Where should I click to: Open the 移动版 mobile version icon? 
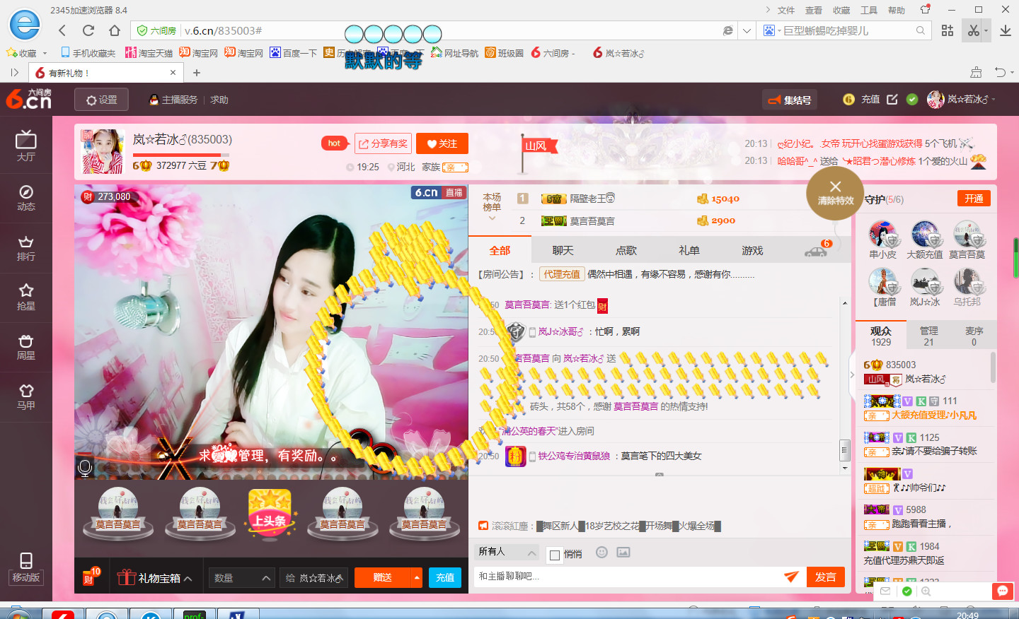click(x=26, y=567)
